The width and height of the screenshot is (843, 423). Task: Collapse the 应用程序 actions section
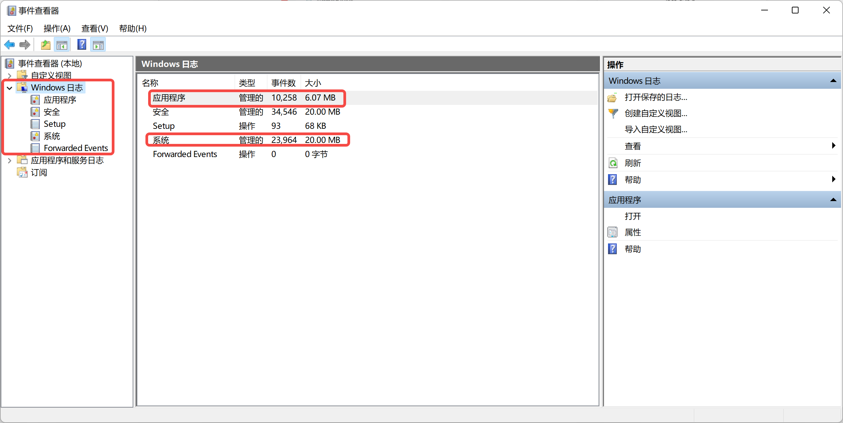(833, 200)
